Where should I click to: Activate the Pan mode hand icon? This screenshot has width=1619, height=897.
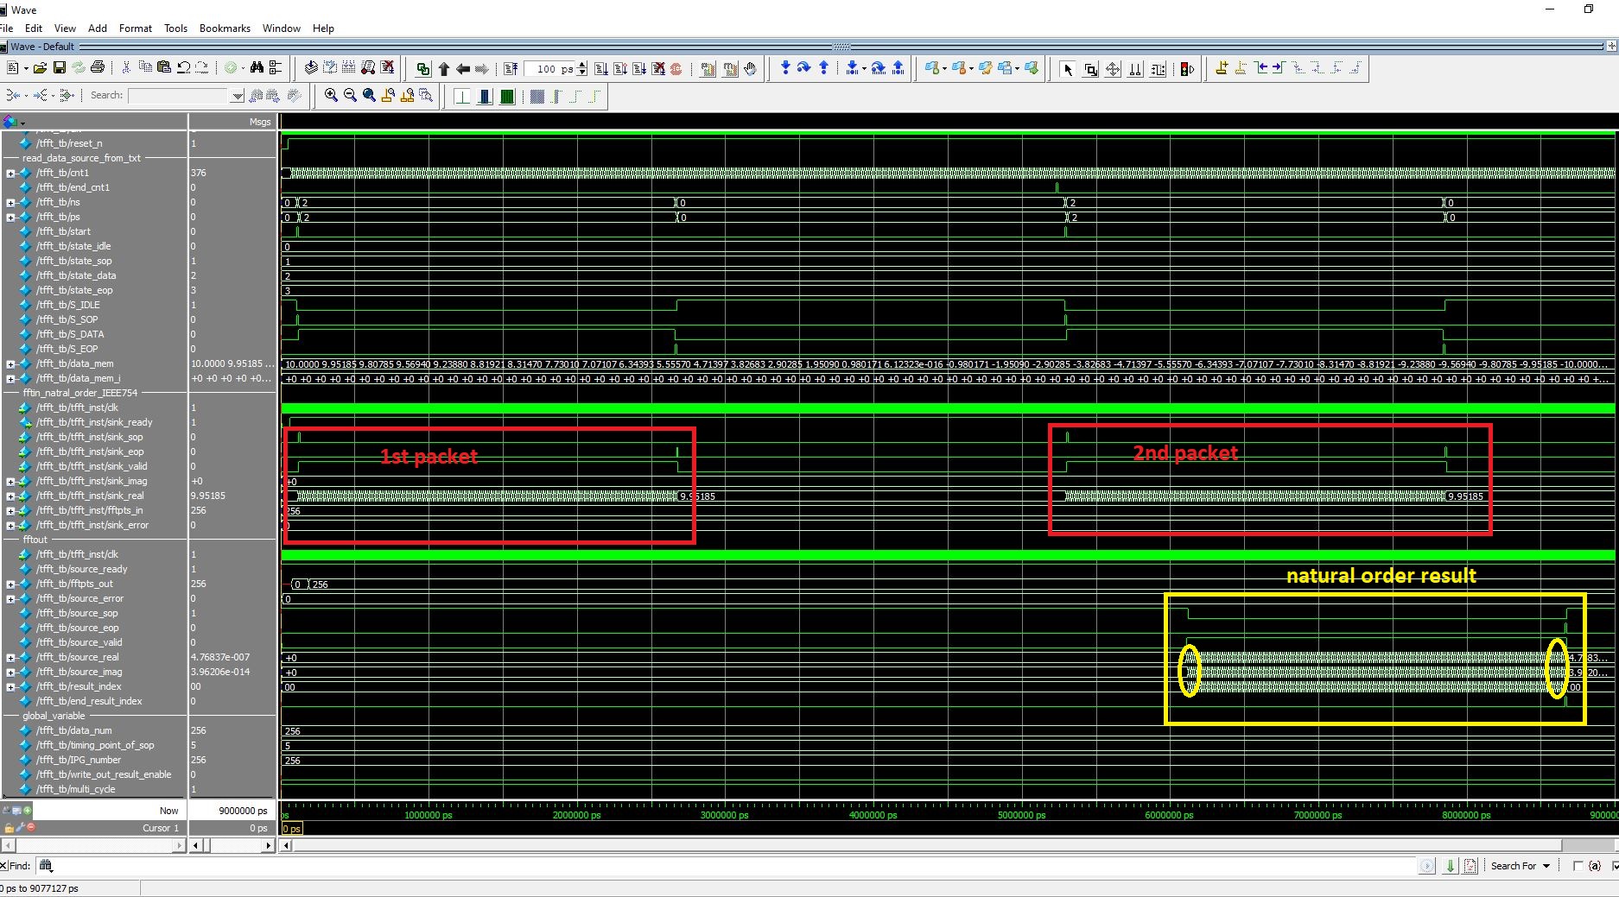click(x=750, y=69)
